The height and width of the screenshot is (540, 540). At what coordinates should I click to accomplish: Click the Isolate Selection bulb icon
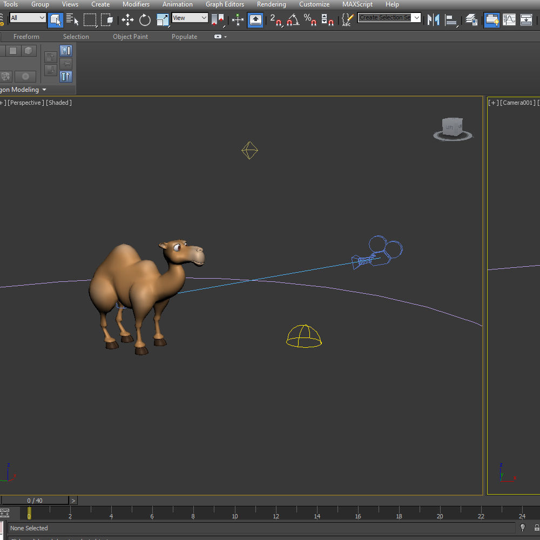(522, 527)
